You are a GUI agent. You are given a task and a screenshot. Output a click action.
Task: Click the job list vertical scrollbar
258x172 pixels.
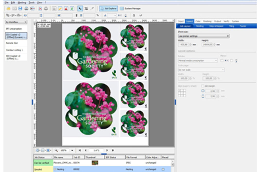pyautogui.click(x=173, y=166)
